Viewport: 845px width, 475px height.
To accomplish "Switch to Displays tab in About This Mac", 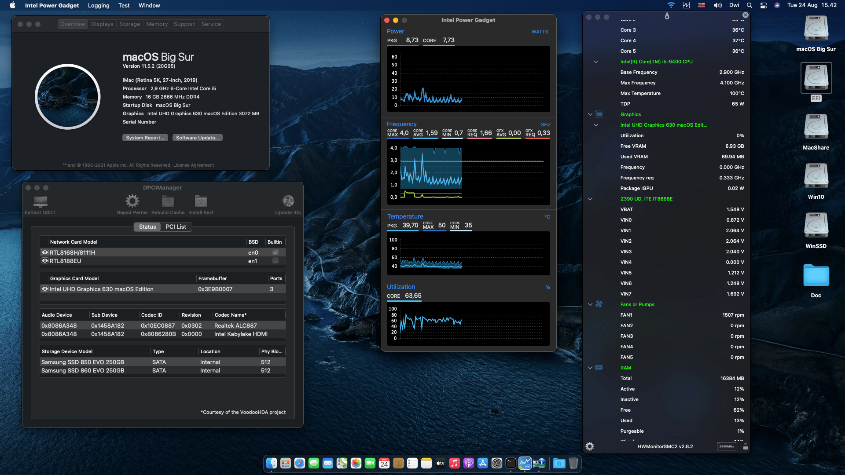I will tap(102, 24).
